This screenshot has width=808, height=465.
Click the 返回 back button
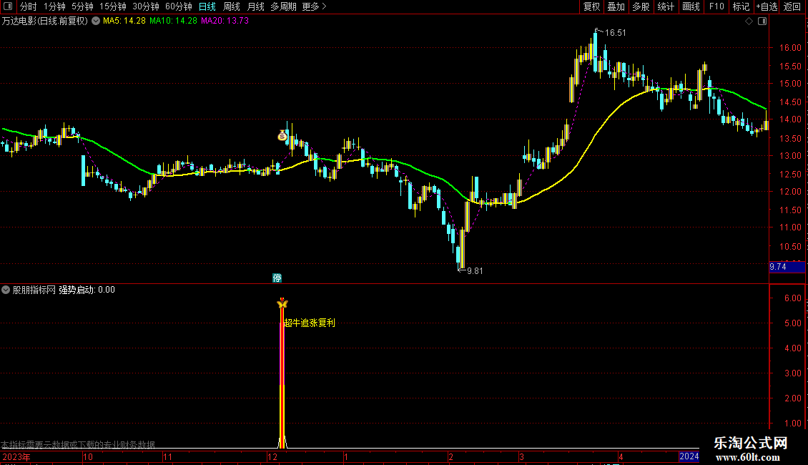[792, 6]
